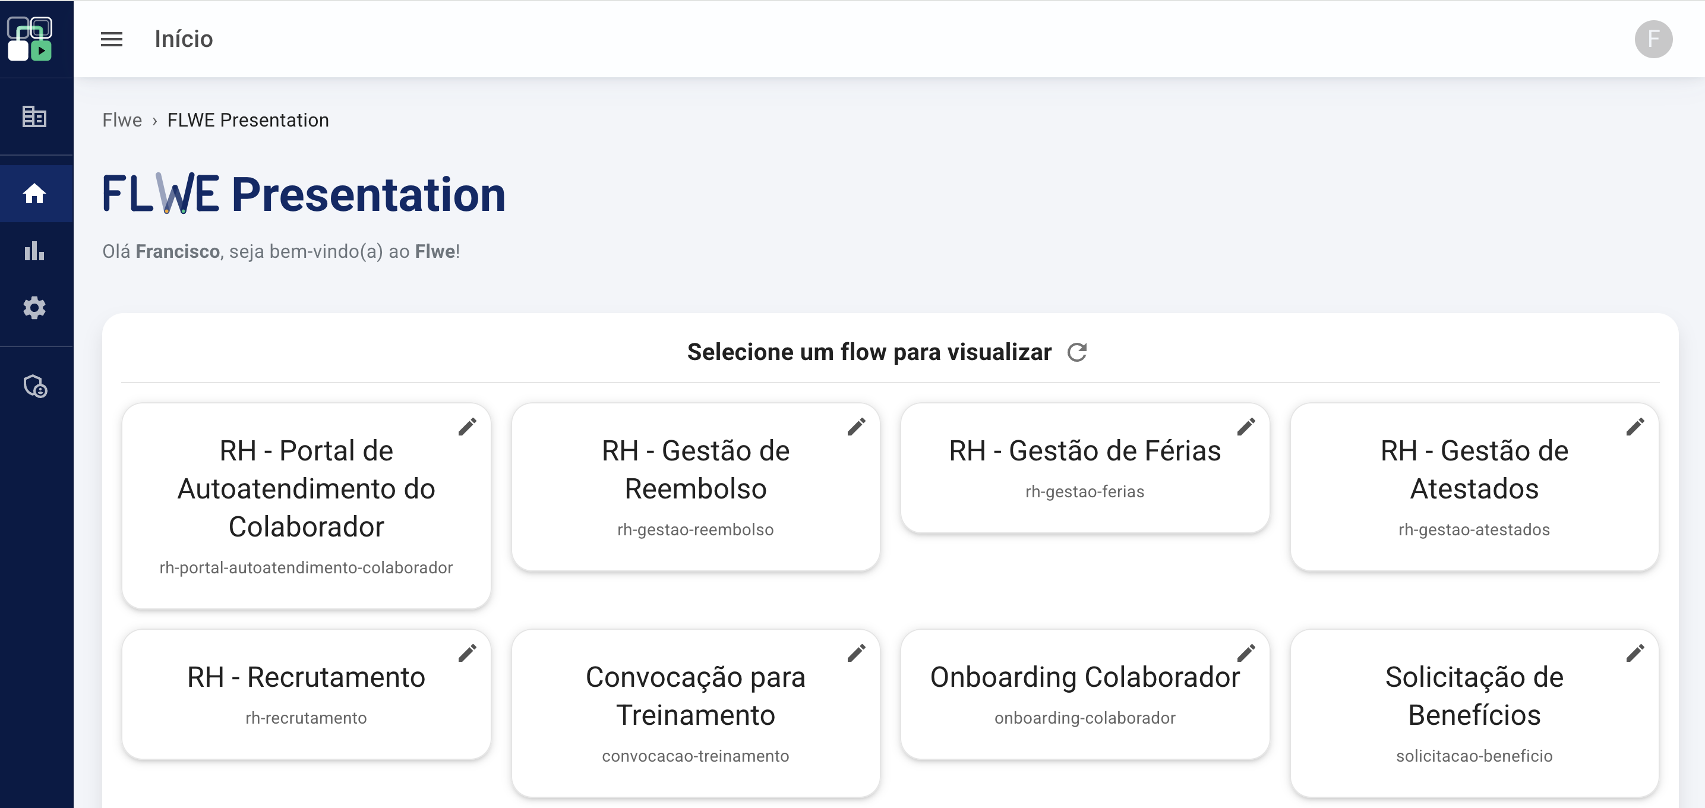Edit Solicitação de Benefícios flow pencil
The image size is (1705, 808).
tap(1635, 653)
